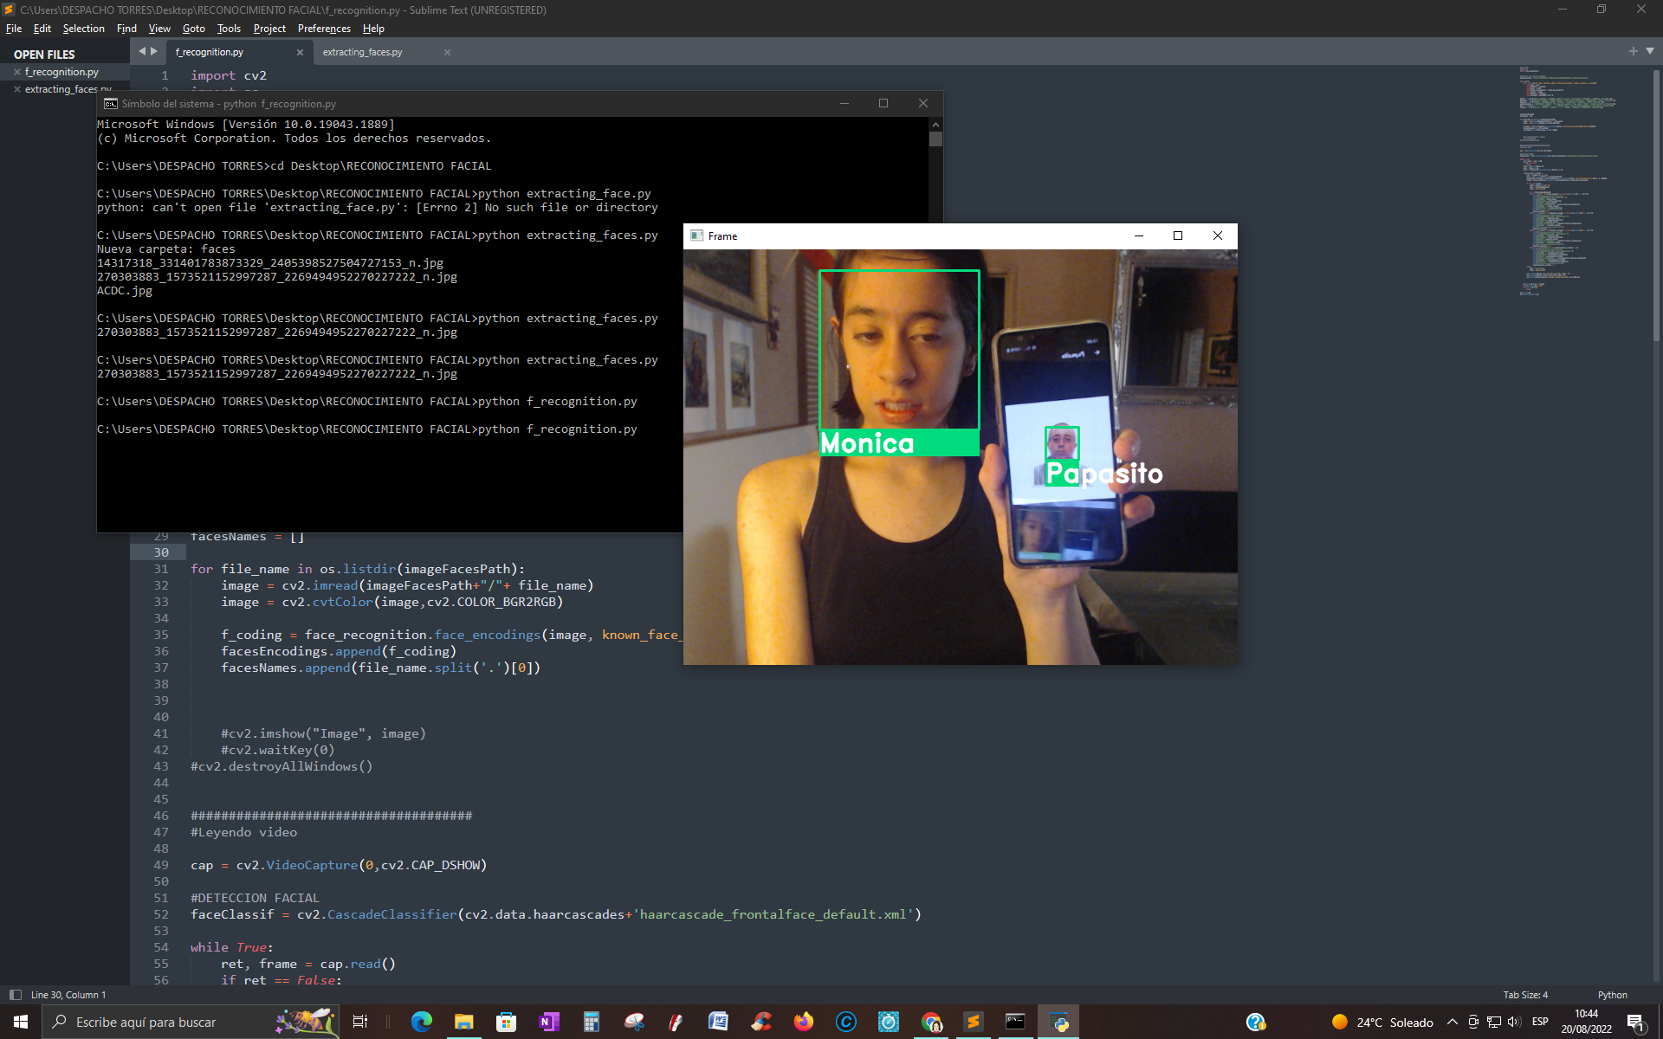Open Microsoft Word from the taskbar
The width and height of the screenshot is (1663, 1039).
click(718, 1023)
